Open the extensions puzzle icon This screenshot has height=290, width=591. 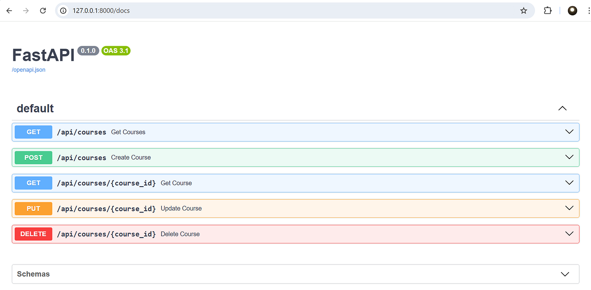coord(548,11)
